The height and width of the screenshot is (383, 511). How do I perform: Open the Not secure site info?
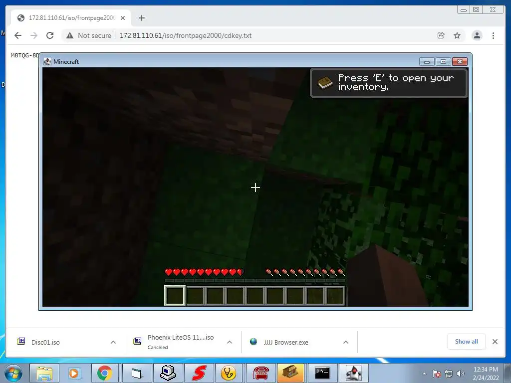click(88, 35)
